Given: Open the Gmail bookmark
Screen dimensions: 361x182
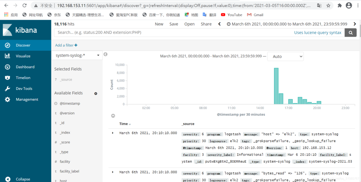Looking at the screenshot, I should (255, 15).
